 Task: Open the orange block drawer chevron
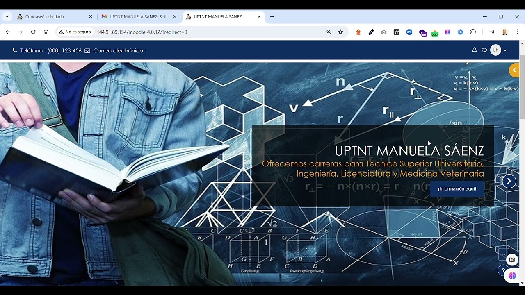pyautogui.click(x=514, y=70)
